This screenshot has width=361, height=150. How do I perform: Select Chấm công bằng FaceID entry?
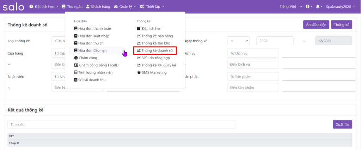[96, 65]
